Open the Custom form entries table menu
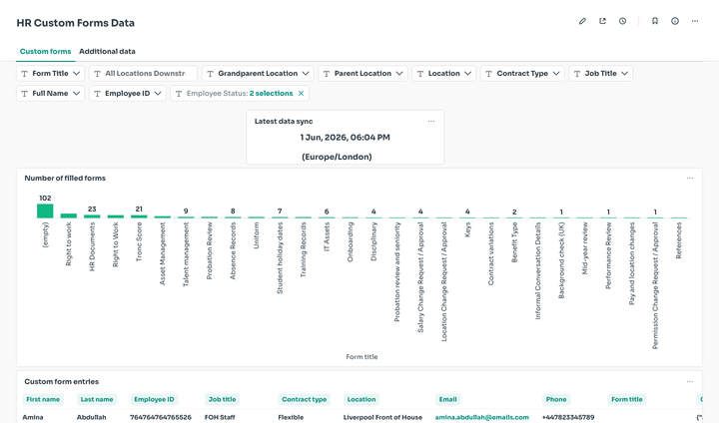 pyautogui.click(x=690, y=382)
